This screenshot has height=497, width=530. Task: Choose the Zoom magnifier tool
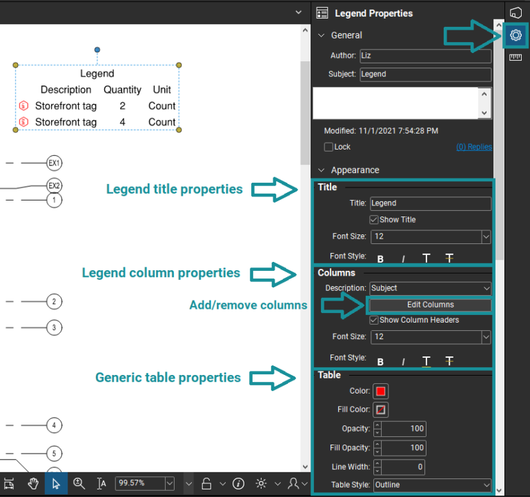pyautogui.click(x=79, y=483)
